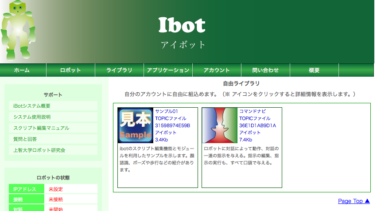The height and width of the screenshot is (211, 377).
Task: Click the 未設定 IP address value
Action: pyautogui.click(x=55, y=189)
